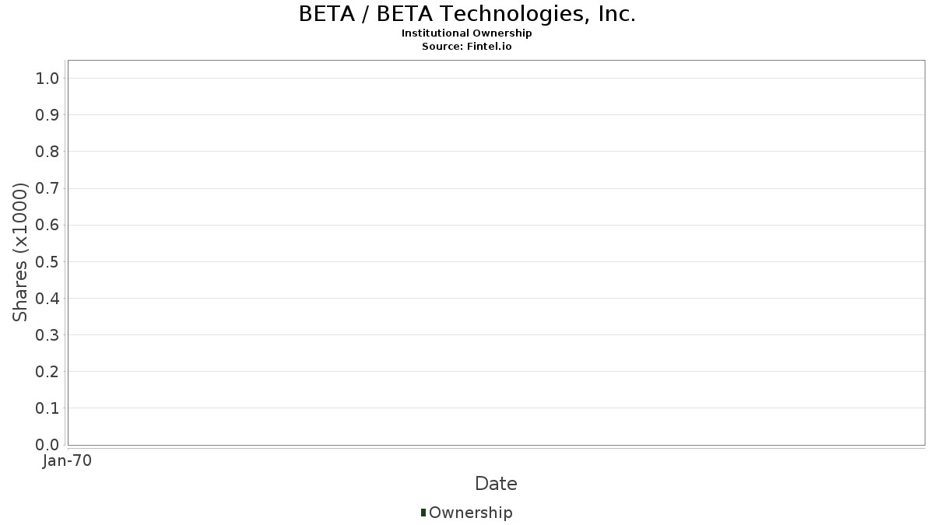Click the Institutional Ownership subtitle

pos(466,33)
